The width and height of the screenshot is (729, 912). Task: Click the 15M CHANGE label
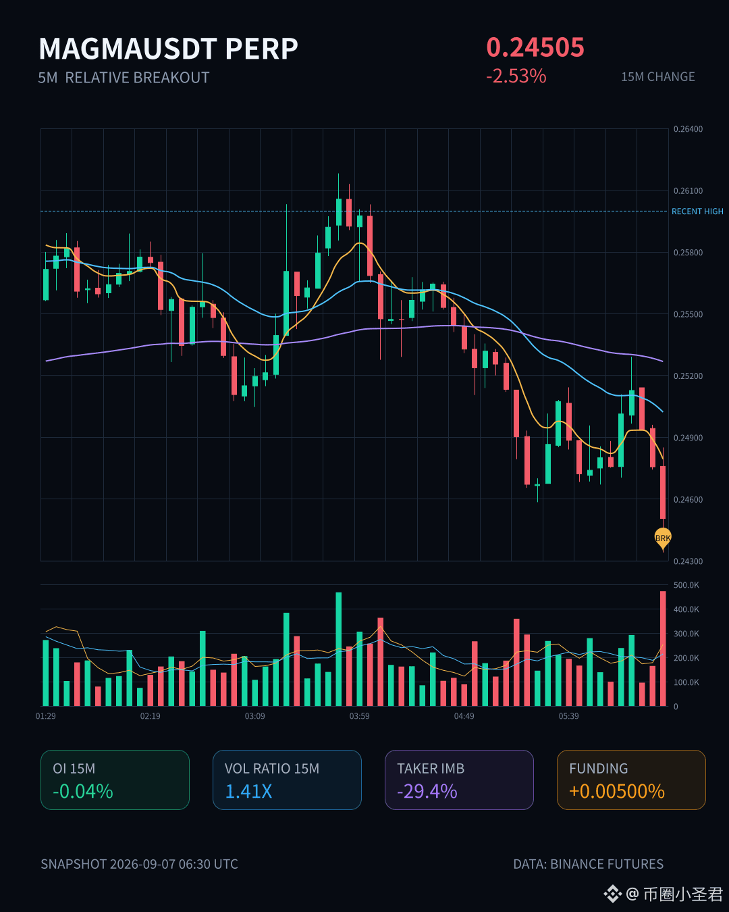[658, 77]
